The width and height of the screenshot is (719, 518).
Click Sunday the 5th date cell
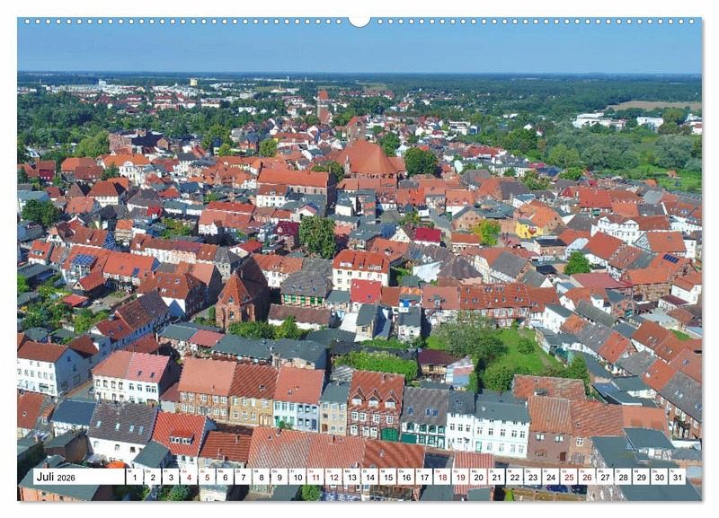tap(209, 477)
